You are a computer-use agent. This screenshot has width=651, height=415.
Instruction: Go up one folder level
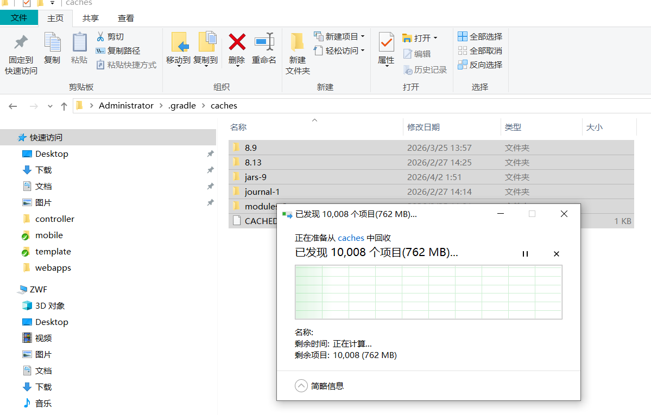point(64,106)
